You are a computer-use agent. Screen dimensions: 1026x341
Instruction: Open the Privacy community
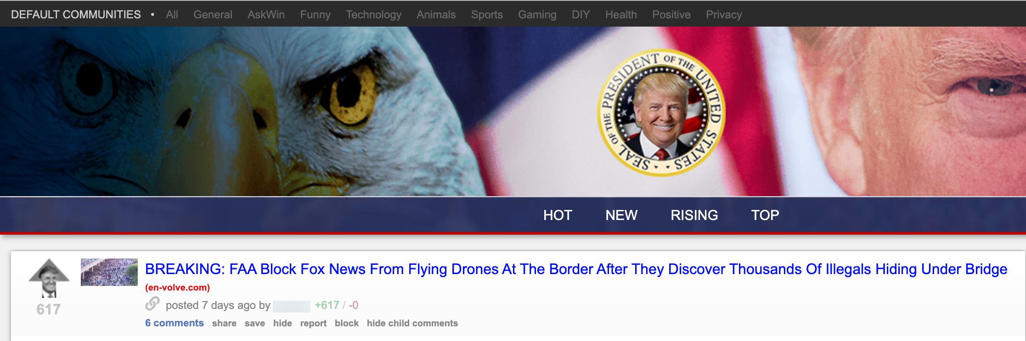(x=724, y=15)
